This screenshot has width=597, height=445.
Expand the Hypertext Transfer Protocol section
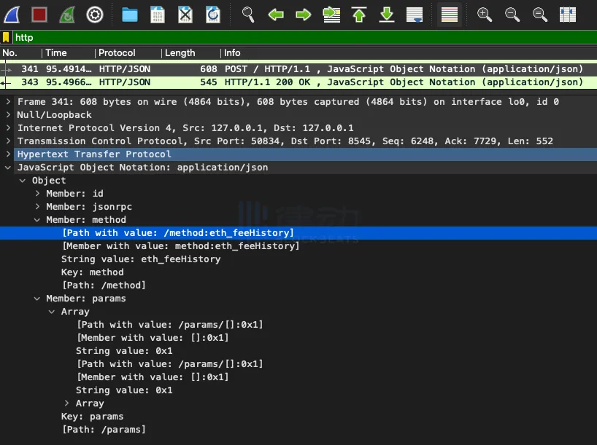[x=8, y=154]
